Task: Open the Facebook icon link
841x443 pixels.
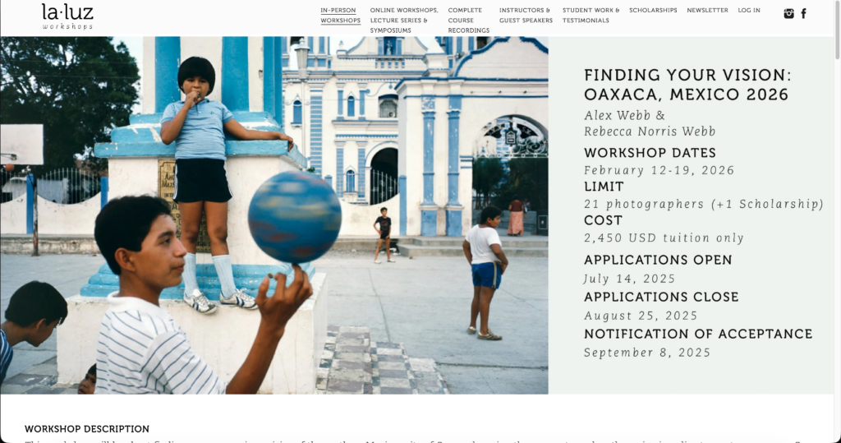Action: [803, 14]
